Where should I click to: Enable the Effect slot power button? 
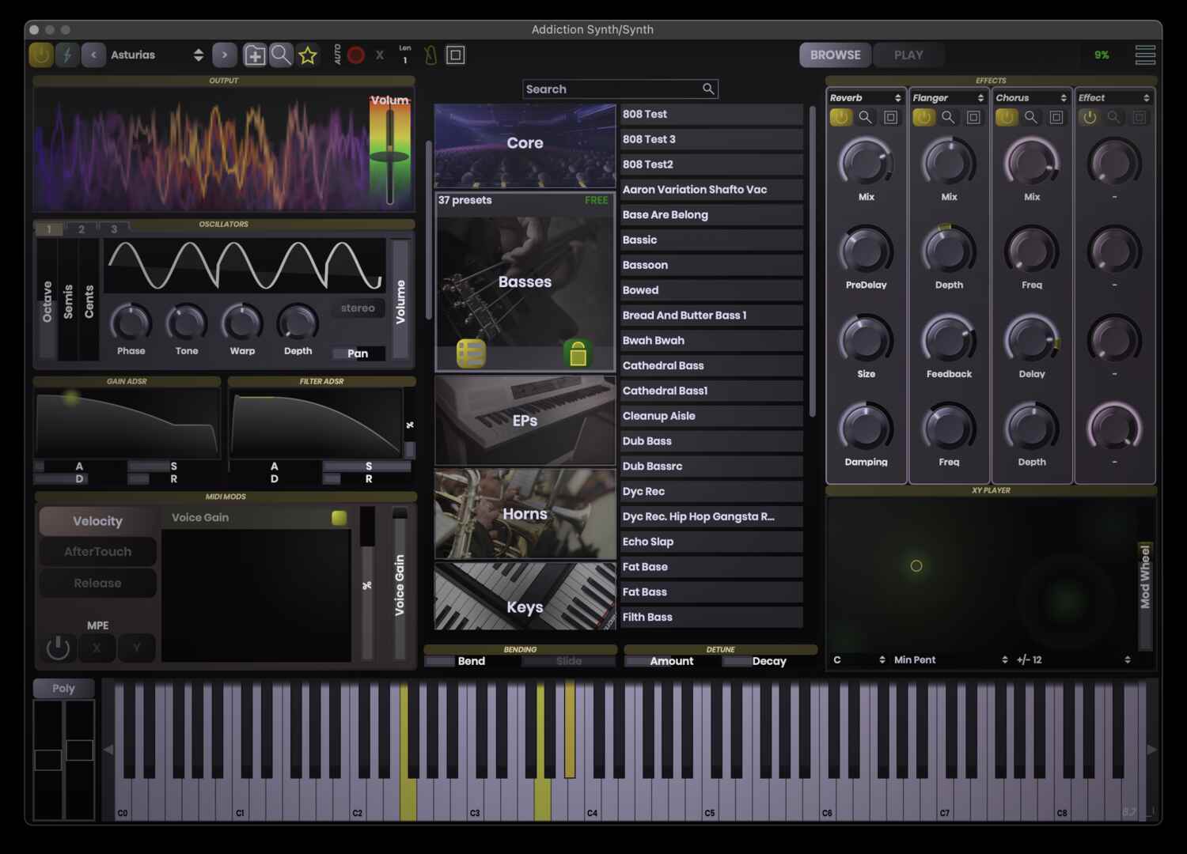[x=1089, y=117]
